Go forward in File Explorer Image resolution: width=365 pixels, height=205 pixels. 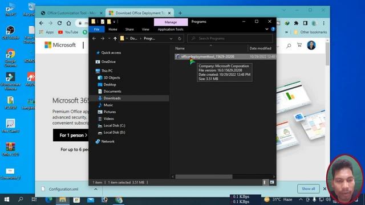point(103,38)
